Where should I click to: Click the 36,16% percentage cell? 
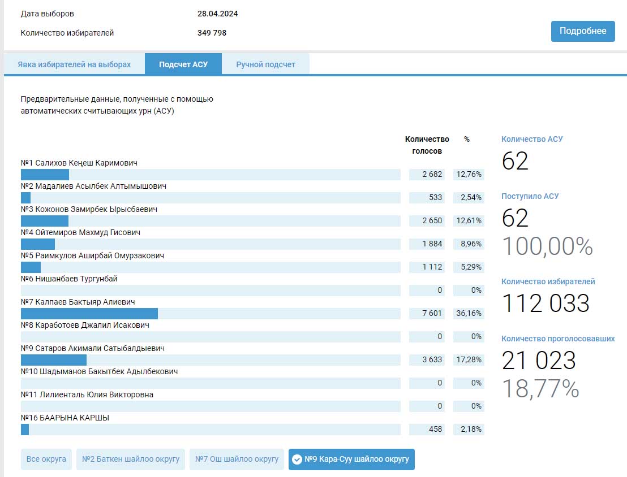click(469, 314)
